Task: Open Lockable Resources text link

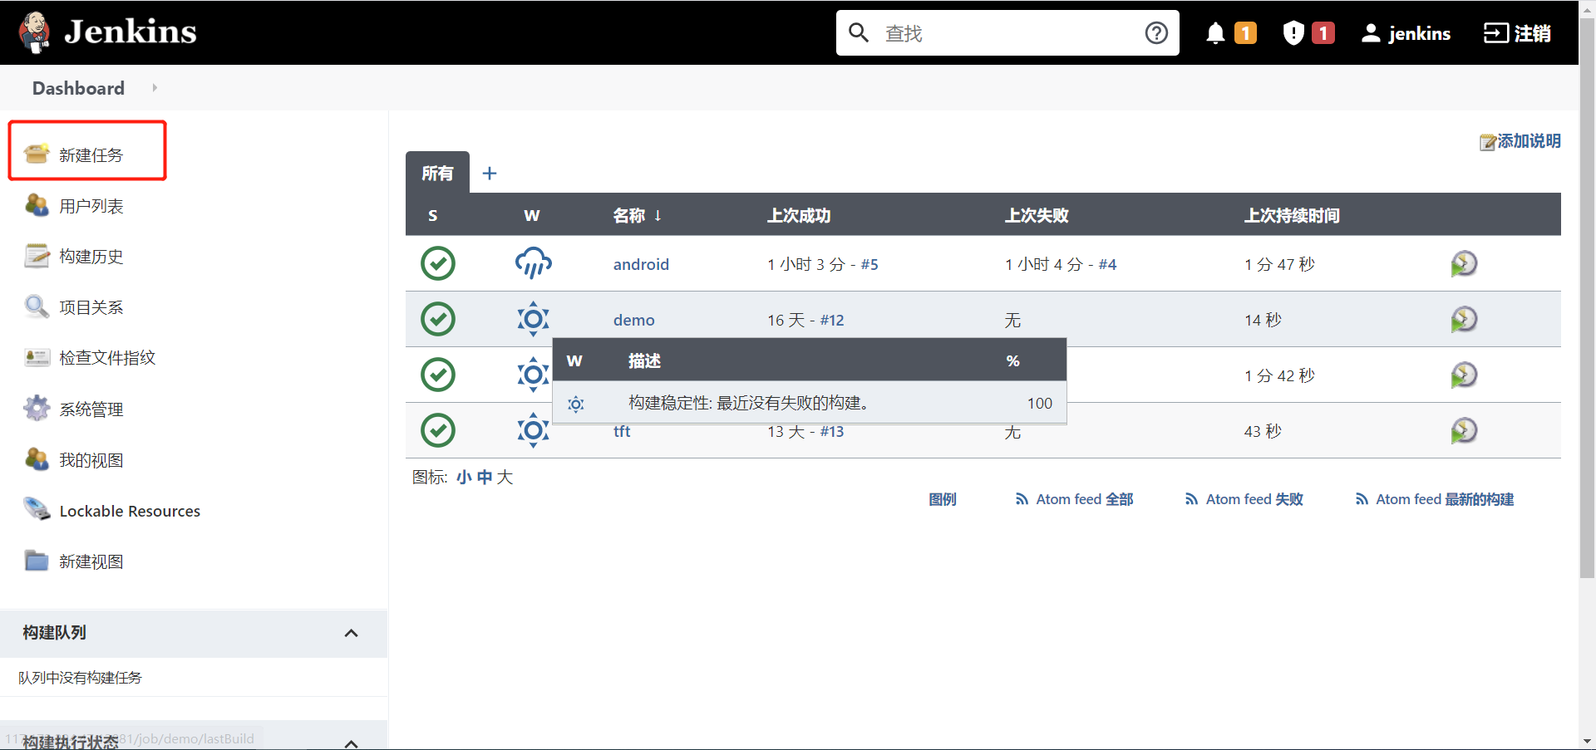Action: [x=130, y=511]
